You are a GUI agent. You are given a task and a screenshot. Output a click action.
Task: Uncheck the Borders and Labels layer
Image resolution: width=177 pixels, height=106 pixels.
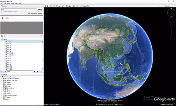point(4,80)
